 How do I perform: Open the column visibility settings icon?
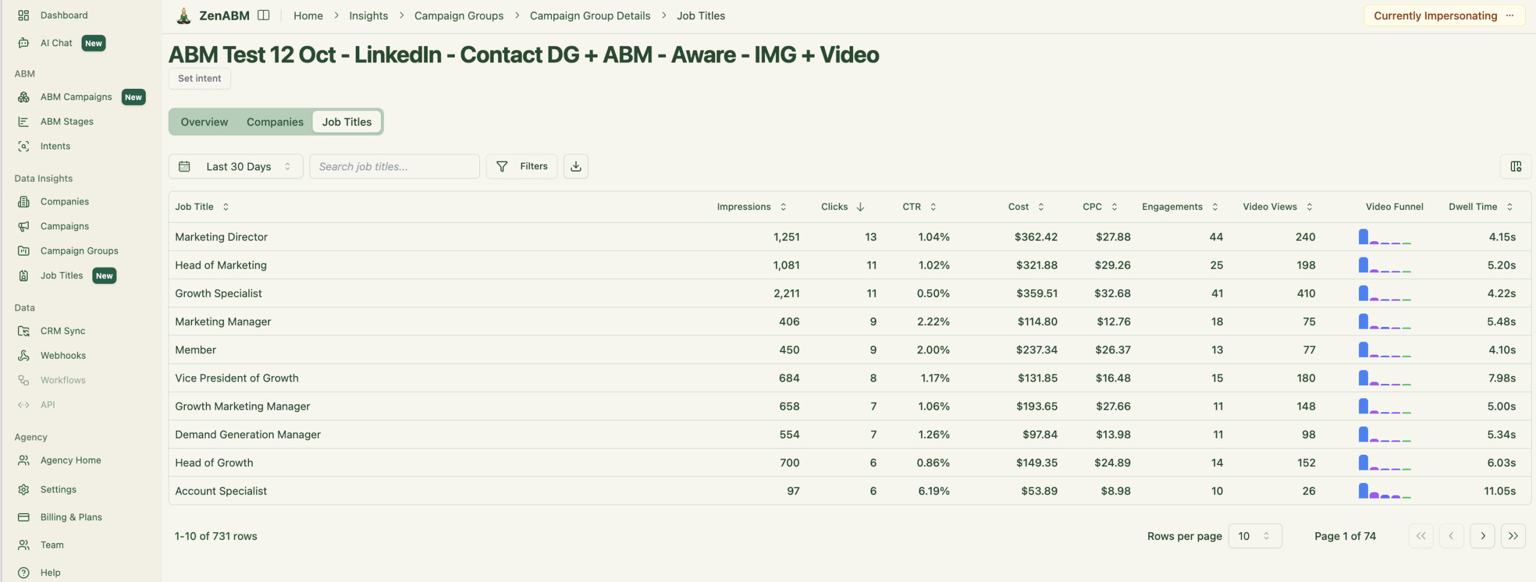click(x=1516, y=166)
